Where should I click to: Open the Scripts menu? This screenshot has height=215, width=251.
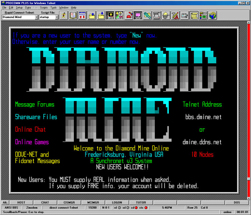44,8
